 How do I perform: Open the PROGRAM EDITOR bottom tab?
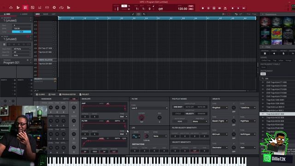point(68,95)
